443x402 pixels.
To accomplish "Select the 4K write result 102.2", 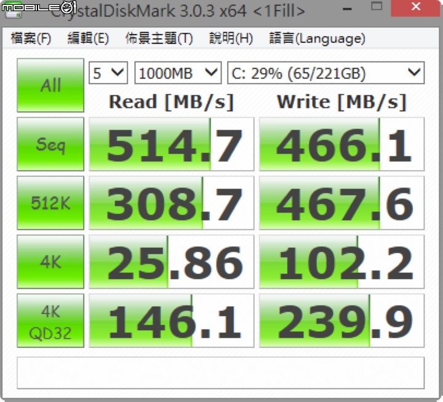I will (341, 262).
